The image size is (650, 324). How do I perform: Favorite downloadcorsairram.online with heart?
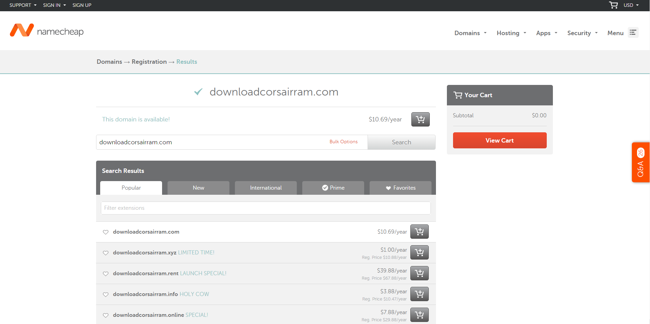click(106, 315)
